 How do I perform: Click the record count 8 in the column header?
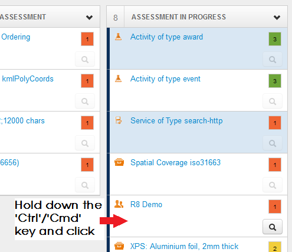pyautogui.click(x=116, y=18)
